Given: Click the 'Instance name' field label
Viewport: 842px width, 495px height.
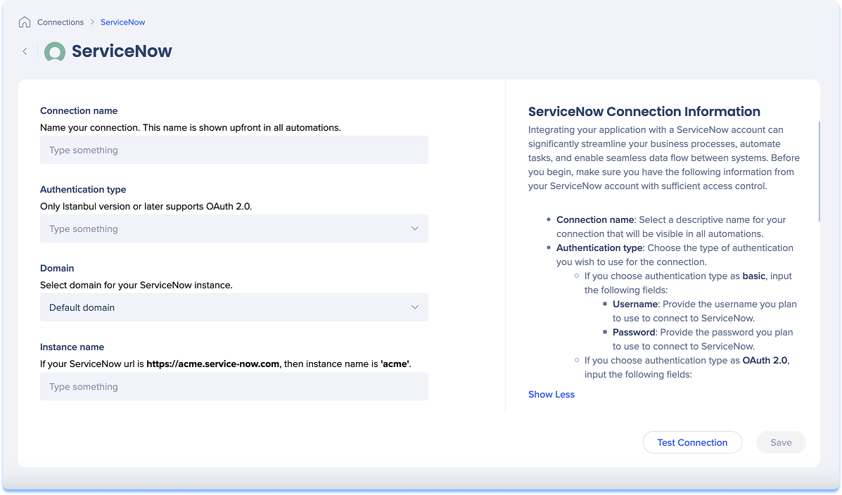Looking at the screenshot, I should pyautogui.click(x=72, y=347).
